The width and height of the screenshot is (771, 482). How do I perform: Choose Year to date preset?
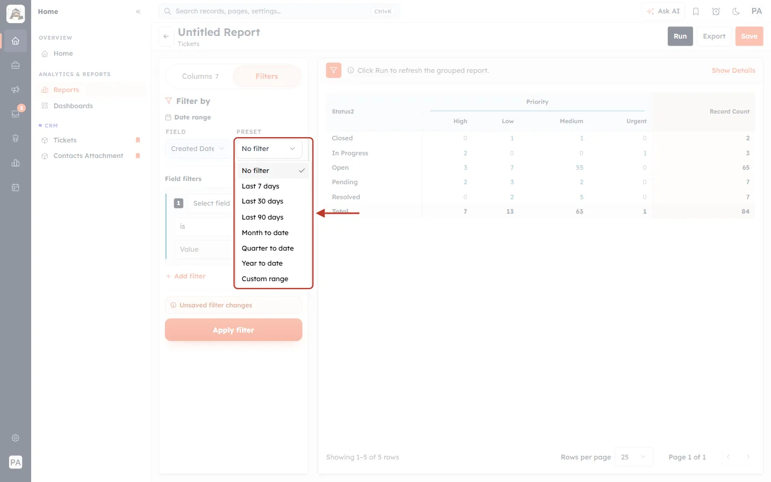(x=274, y=263)
